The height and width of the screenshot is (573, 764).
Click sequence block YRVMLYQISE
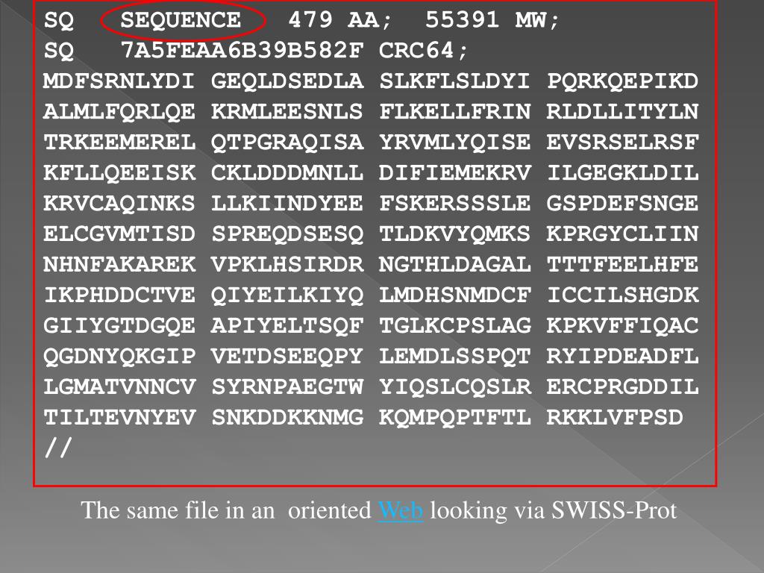[455, 143]
